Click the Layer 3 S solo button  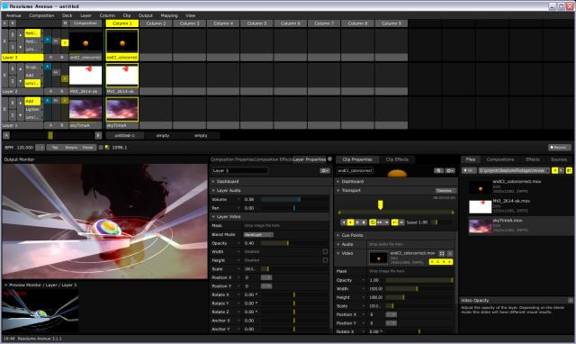(x=13, y=47)
